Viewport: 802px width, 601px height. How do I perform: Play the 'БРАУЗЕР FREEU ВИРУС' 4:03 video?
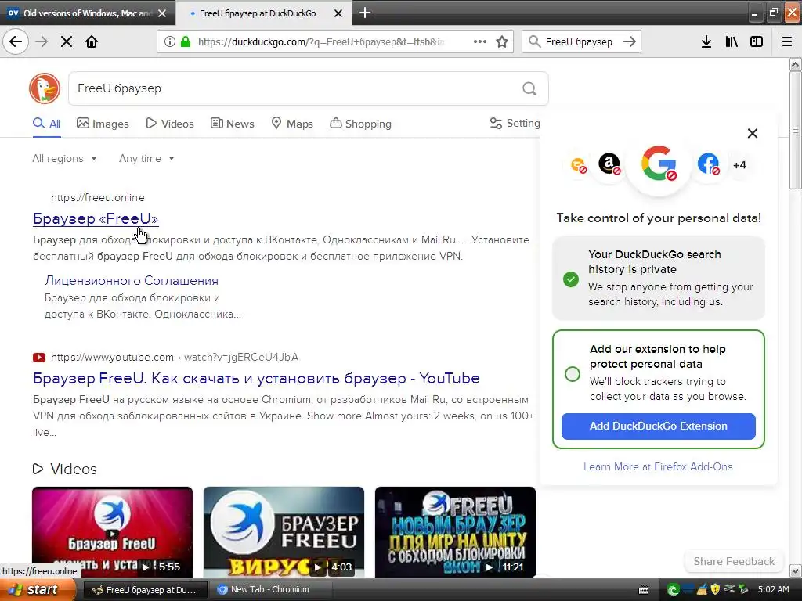tap(284, 532)
